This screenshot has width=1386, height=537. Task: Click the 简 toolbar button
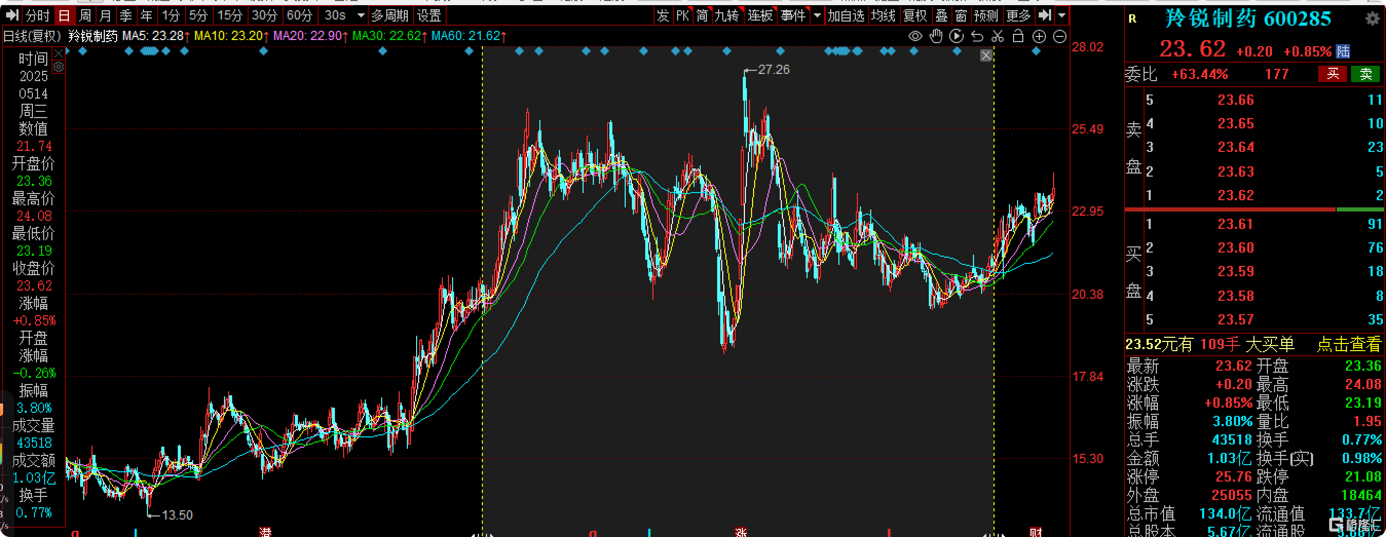(702, 15)
